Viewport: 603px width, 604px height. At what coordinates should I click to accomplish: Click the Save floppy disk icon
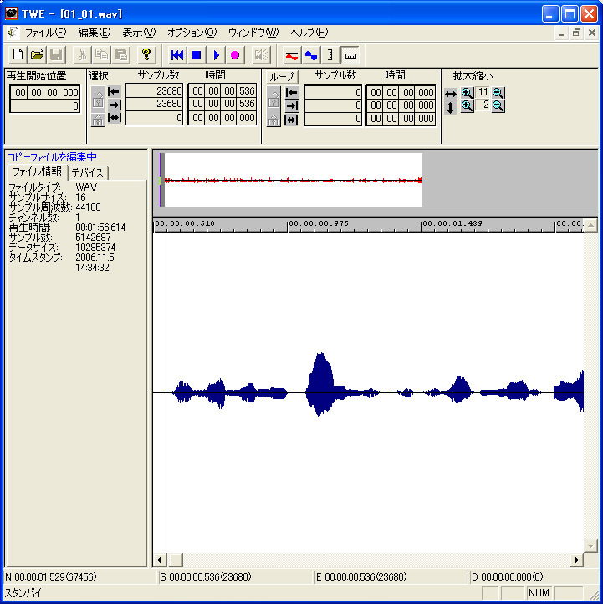point(56,55)
